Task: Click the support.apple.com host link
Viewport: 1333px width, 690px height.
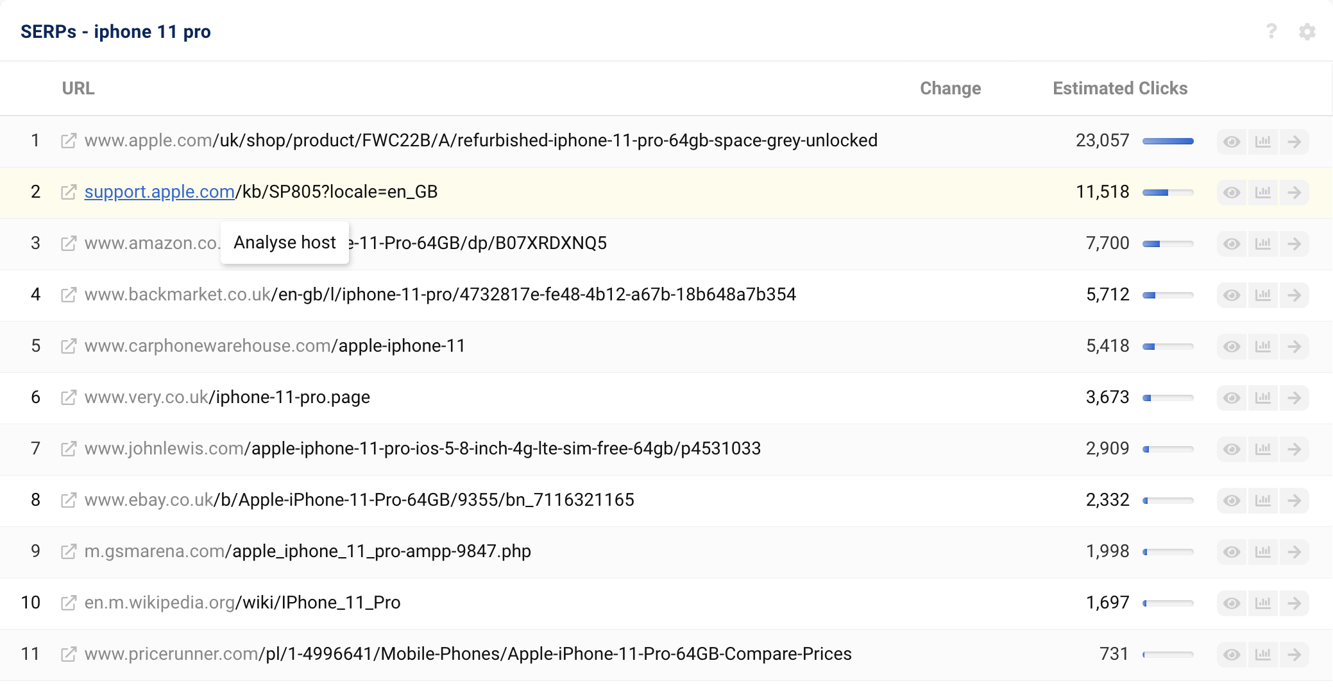Action: tap(160, 192)
